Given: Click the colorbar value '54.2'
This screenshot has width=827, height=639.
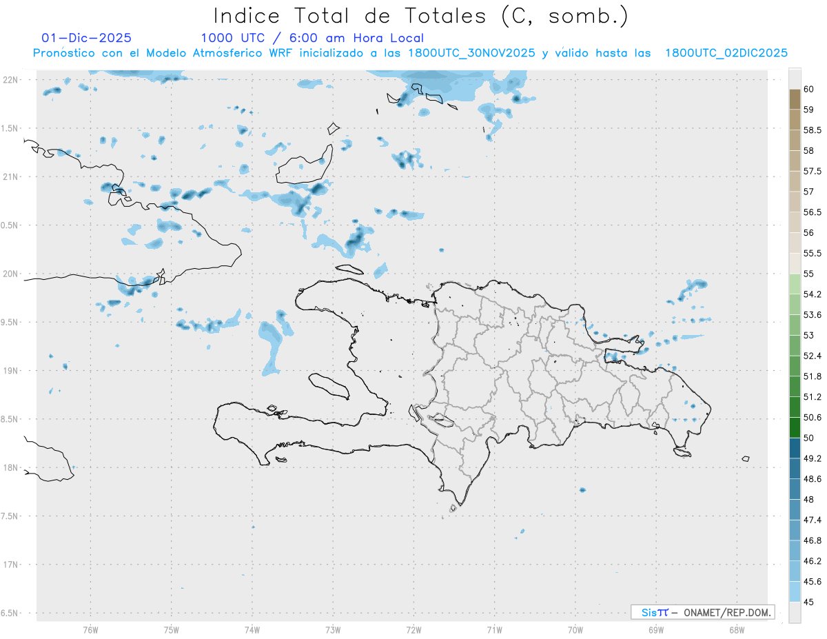Looking at the screenshot, I should (x=812, y=294).
